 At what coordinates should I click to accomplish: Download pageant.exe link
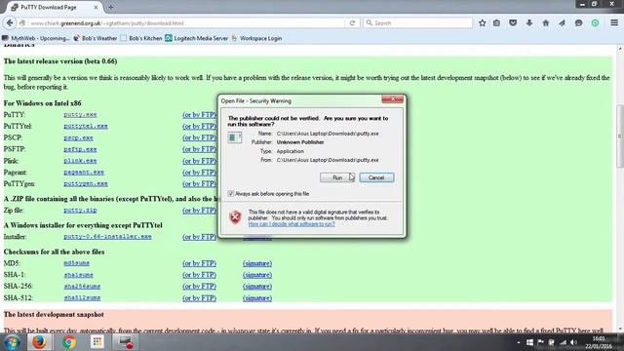84,173
